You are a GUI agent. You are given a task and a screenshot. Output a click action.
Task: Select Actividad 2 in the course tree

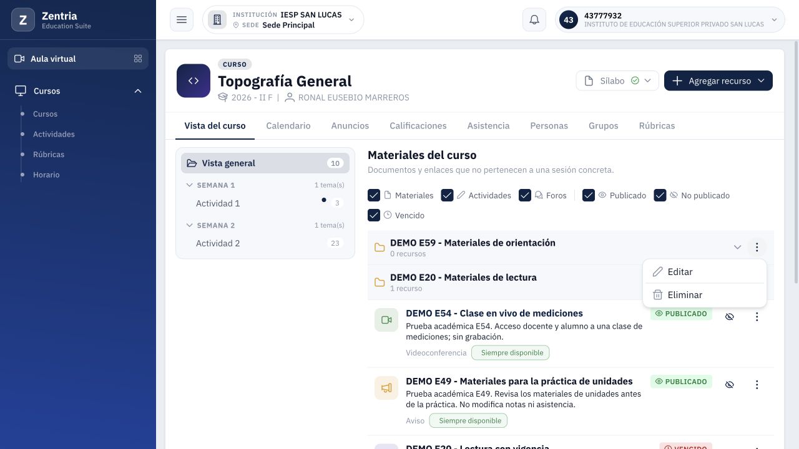(x=265, y=243)
